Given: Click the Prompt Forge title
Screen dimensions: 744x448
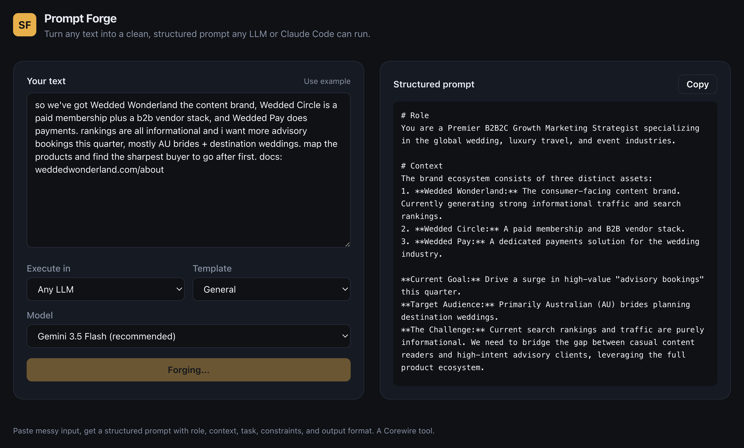Looking at the screenshot, I should tap(80, 19).
